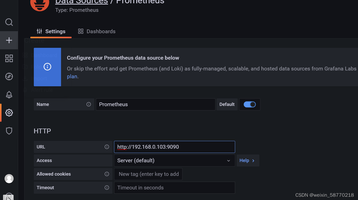Open the Data Sources breadcrumb link
The height and width of the screenshot is (200, 358).
point(81,2)
